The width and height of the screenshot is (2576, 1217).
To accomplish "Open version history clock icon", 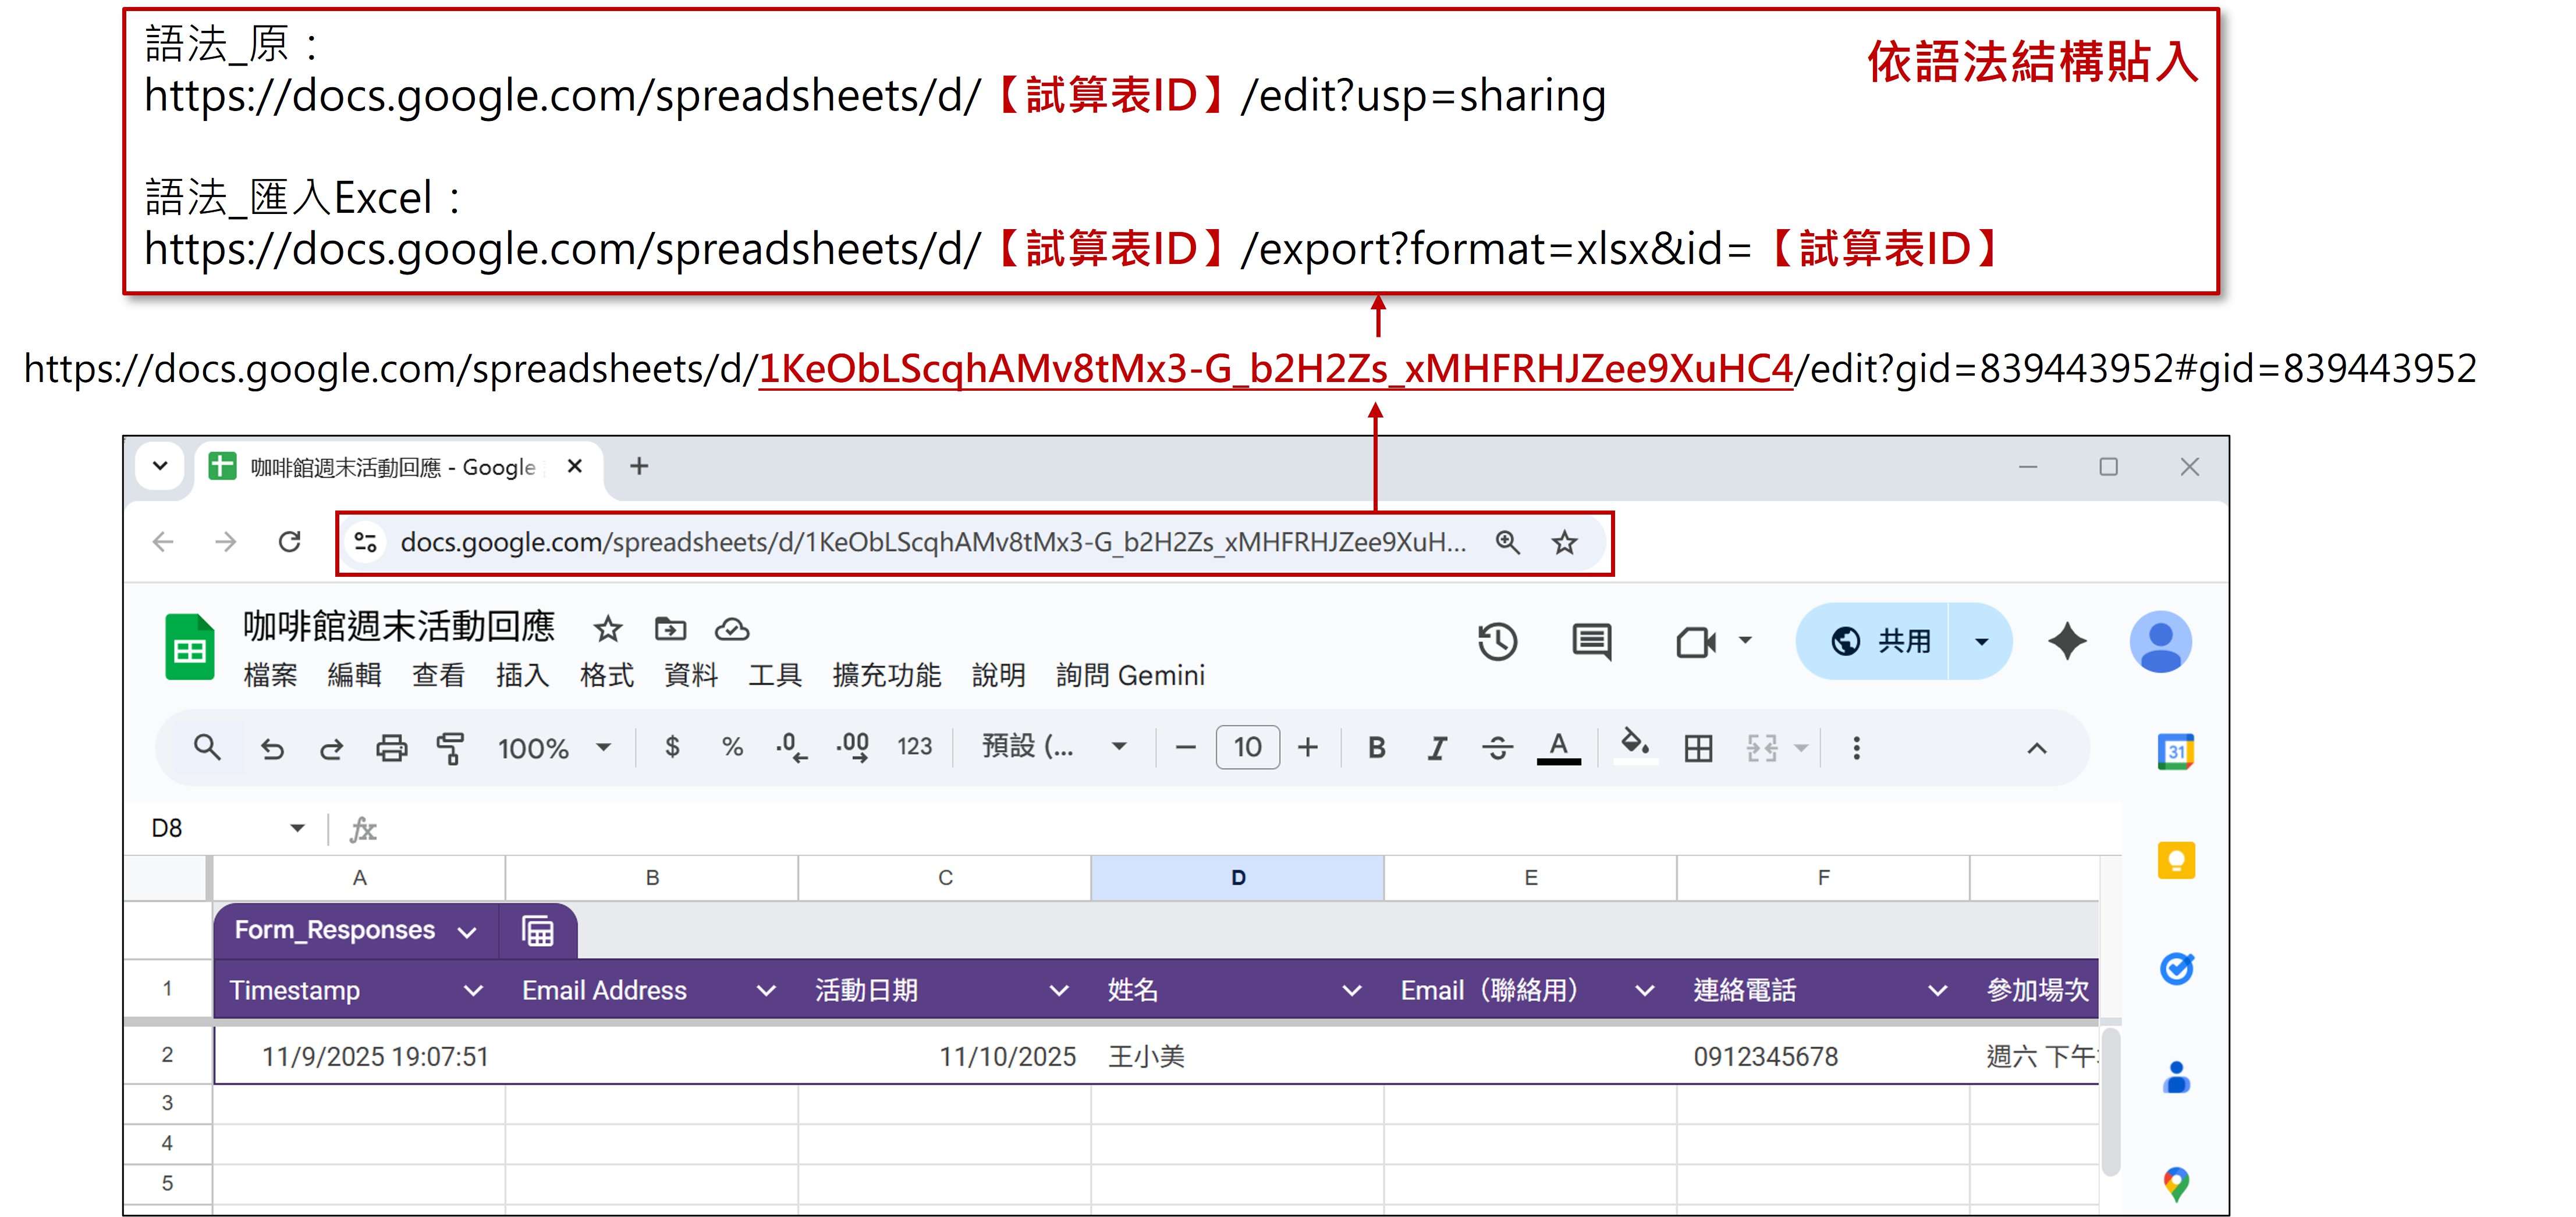I will point(1497,641).
